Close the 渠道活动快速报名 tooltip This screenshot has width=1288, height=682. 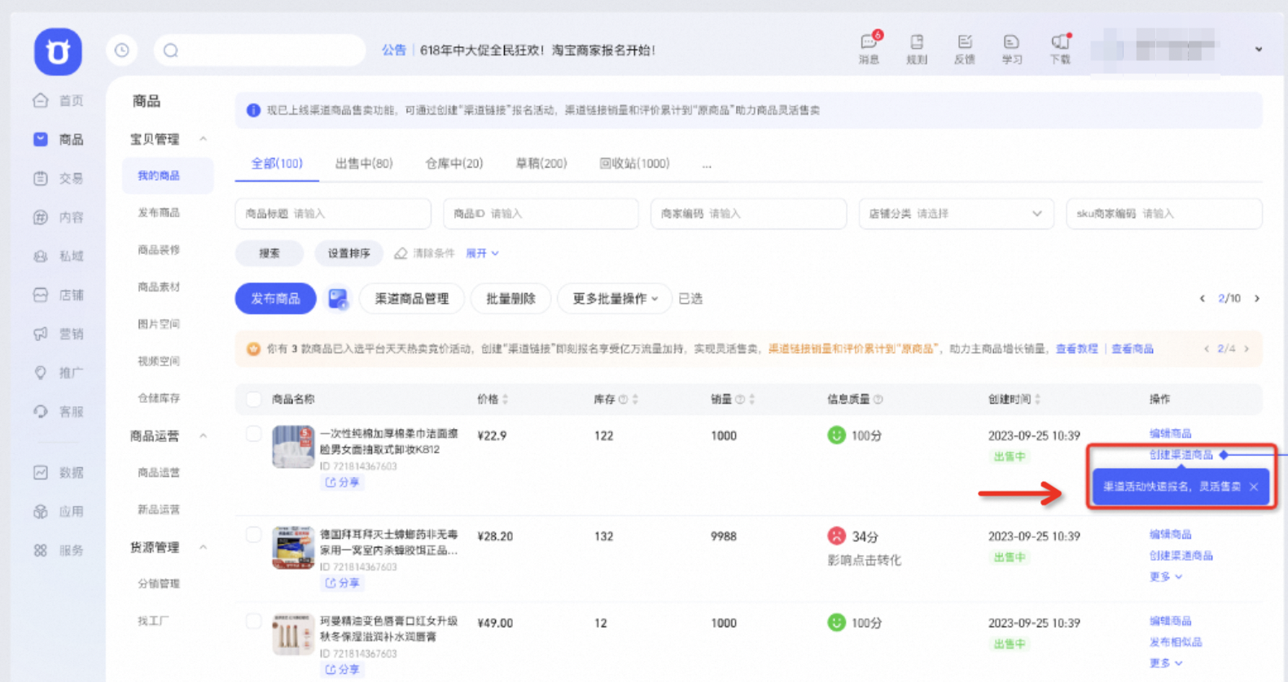pos(1254,487)
